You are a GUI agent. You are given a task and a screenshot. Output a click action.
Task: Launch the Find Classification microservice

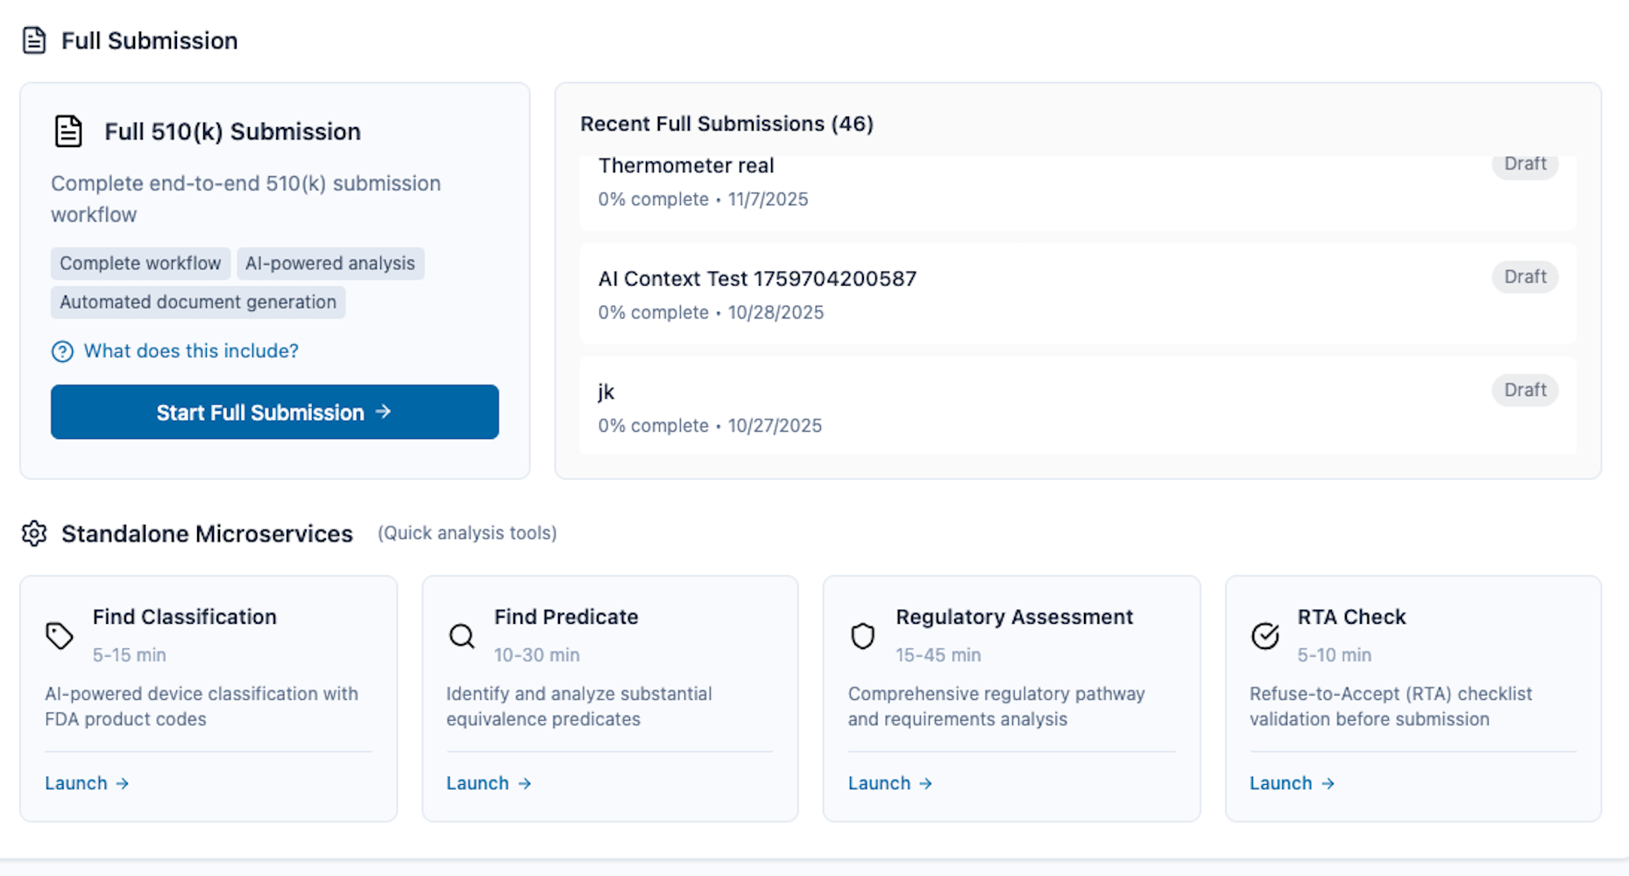[87, 783]
